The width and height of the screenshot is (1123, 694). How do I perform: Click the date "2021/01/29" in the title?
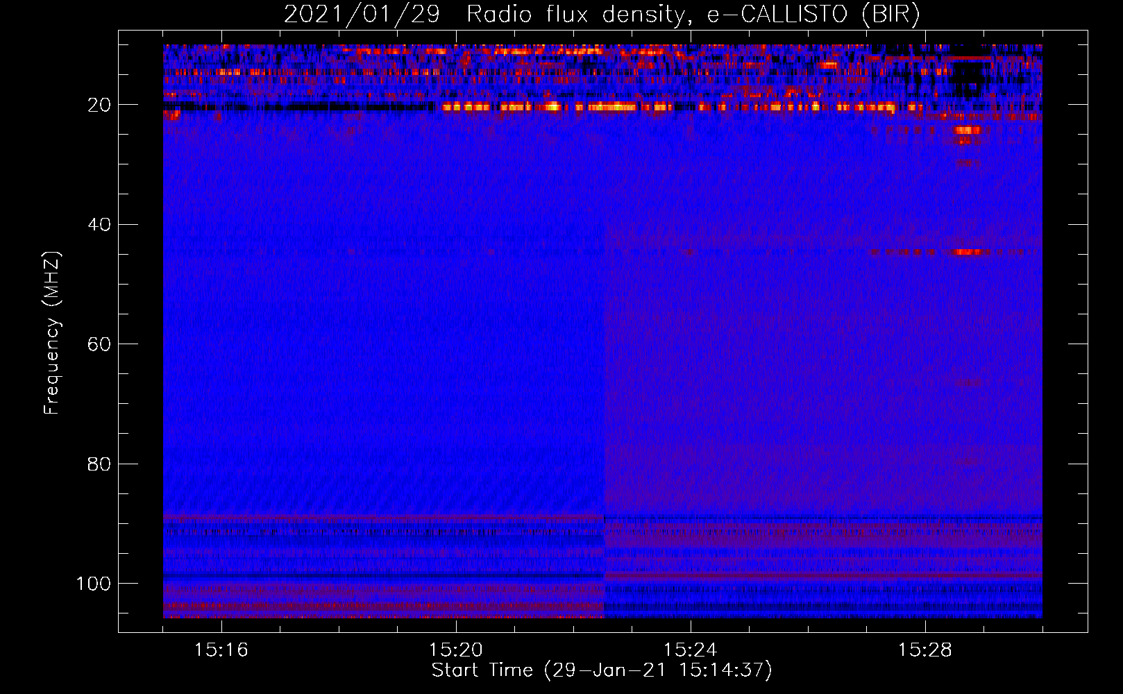click(x=362, y=15)
